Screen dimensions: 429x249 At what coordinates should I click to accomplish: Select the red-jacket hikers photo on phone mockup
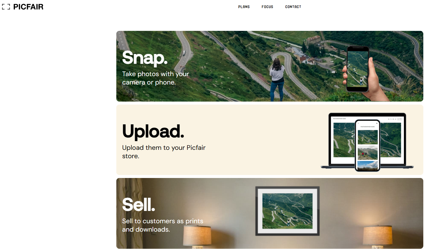[x=368, y=153]
